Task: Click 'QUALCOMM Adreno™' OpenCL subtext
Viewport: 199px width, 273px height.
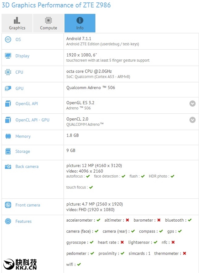Action: 85,124
